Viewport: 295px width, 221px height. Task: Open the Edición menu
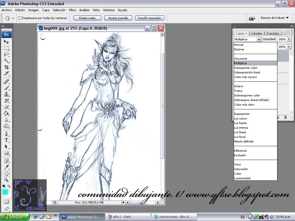(x=20, y=10)
